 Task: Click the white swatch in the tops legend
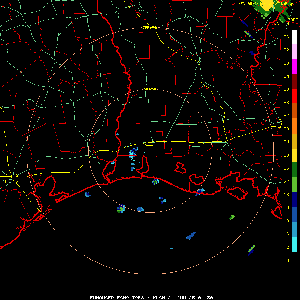coord(294,37)
